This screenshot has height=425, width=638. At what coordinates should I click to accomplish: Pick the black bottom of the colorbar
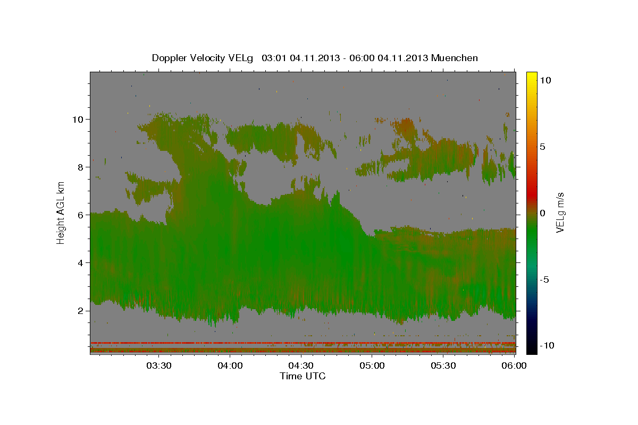pyautogui.click(x=531, y=350)
